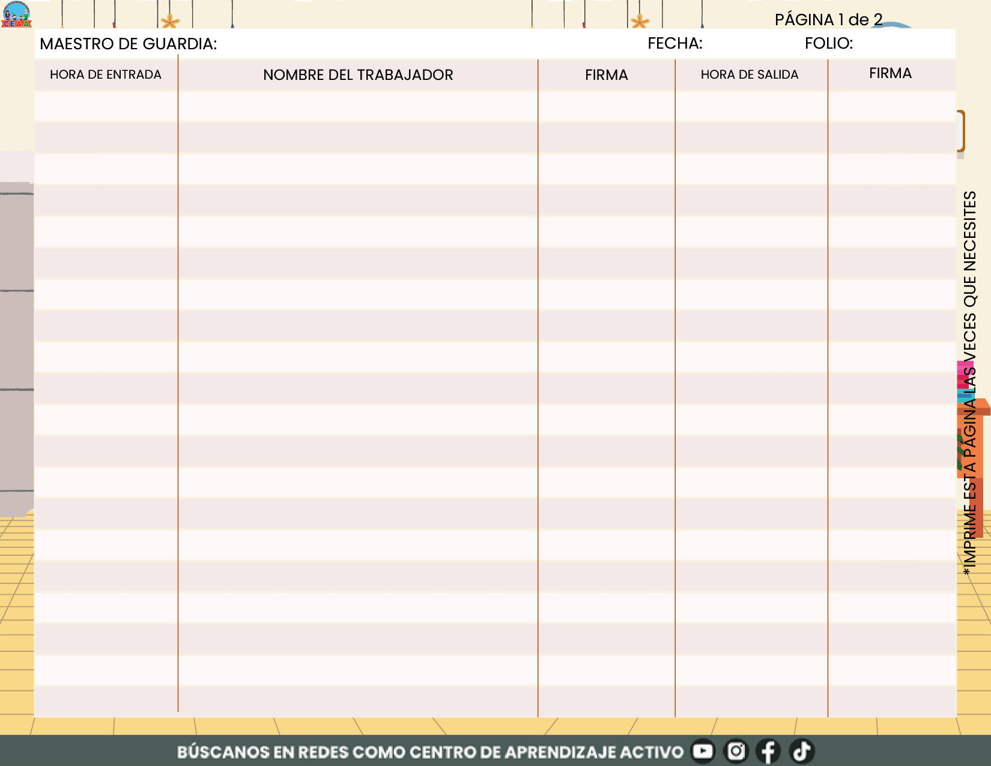Click the FIRMA header beside NOMBRE DEL TRABAJADOR
The image size is (991, 766).
pyautogui.click(x=607, y=75)
